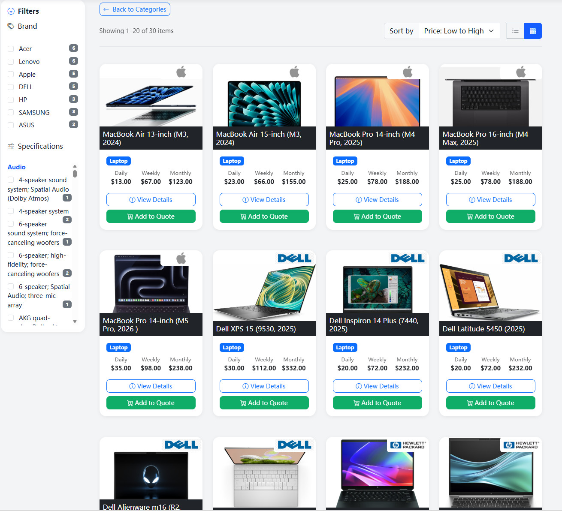Click the 'MacBook Pro 16-inch (M4 Max, 2025)' title
The height and width of the screenshot is (511, 562).
[x=486, y=138]
